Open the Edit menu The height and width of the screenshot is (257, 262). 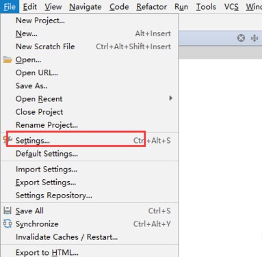[30, 7]
